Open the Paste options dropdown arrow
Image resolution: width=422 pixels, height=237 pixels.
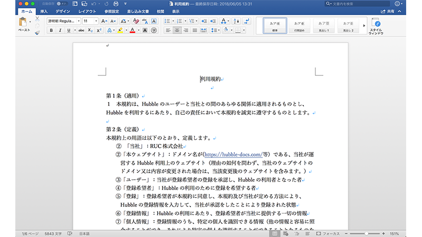click(x=30, y=22)
